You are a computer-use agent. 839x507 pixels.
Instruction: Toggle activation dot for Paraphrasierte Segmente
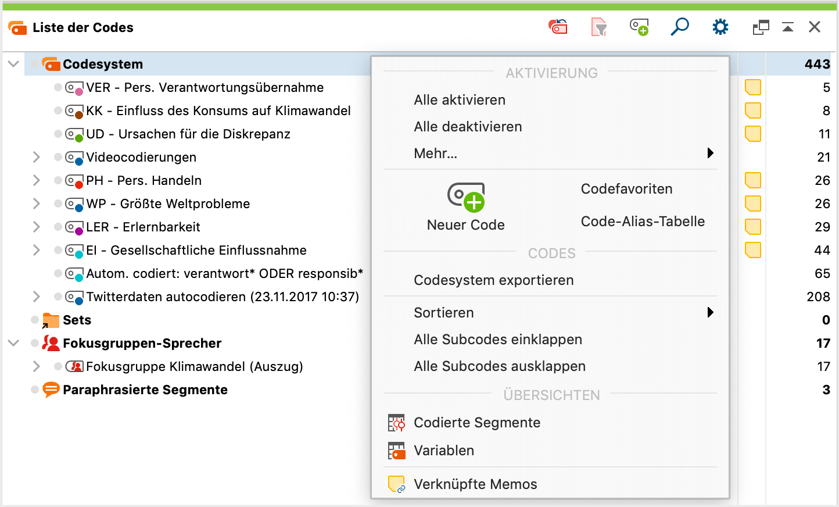tap(35, 390)
